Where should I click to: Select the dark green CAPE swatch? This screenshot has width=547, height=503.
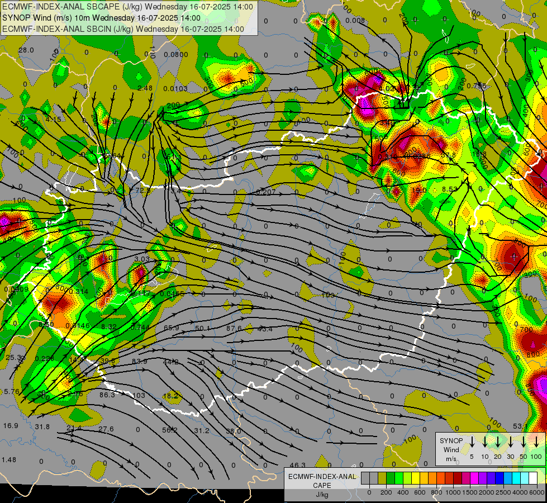(x=391, y=478)
